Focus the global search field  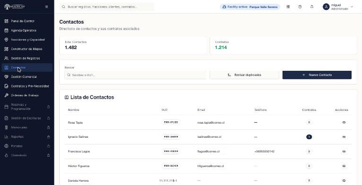point(106,7)
